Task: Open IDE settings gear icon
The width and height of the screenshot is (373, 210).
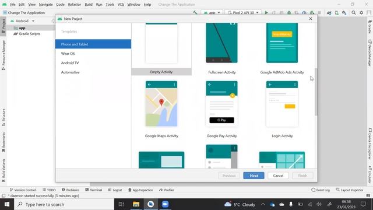Action: pos(361,13)
